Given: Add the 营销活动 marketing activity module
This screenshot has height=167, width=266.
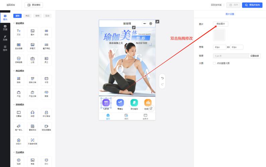Looking at the screenshot, I should tap(32, 128).
